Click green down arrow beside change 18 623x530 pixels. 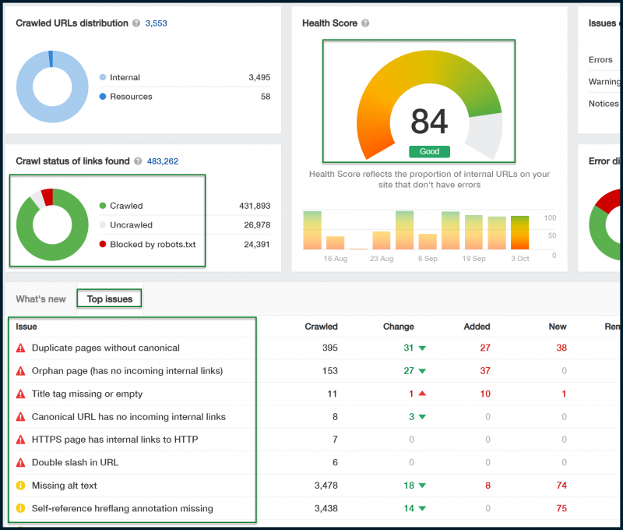(422, 486)
